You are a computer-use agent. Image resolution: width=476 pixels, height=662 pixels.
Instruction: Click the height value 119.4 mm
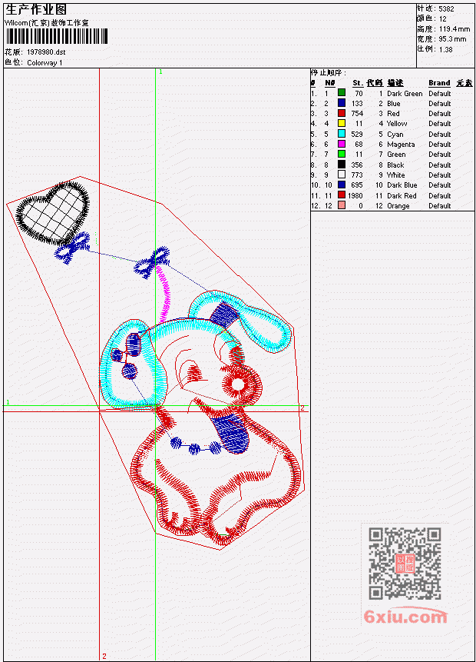pos(454,29)
